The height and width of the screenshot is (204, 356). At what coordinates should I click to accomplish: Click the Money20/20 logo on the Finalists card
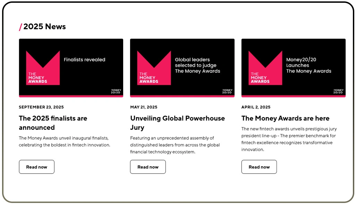coord(116,91)
